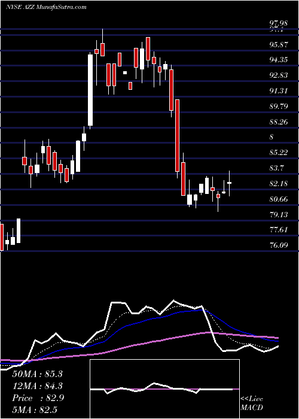Click the 50MA : 85.3 readout
This screenshot has width=299, height=419.
[x=37, y=374]
